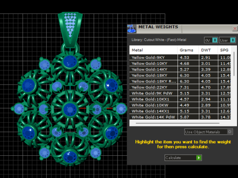Click the Library: Cutout White label
Image resolution: width=238 pixels, height=178 pixels.
pos(159,40)
